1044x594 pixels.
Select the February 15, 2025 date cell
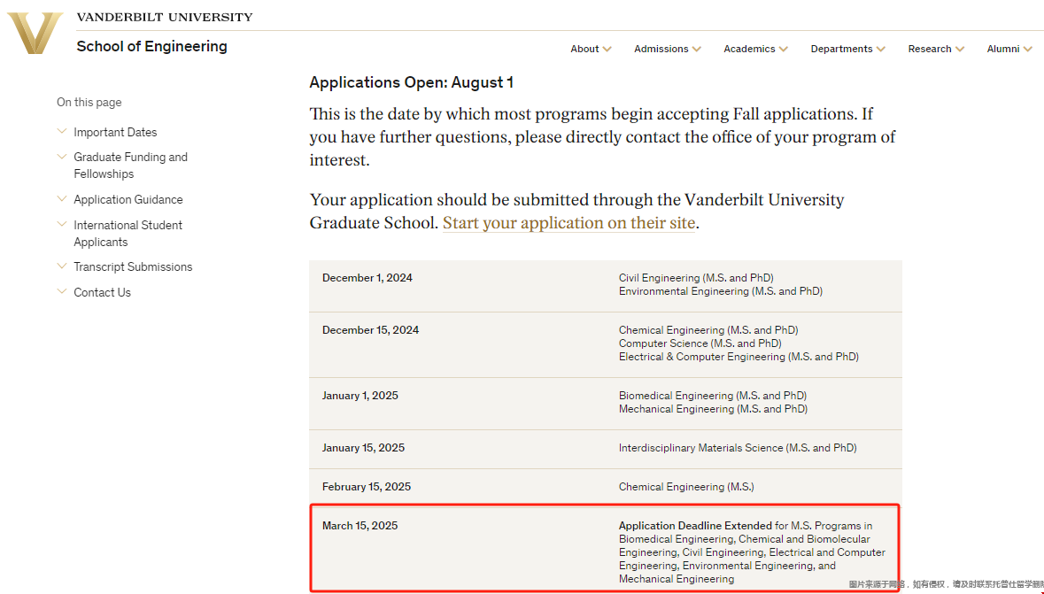(x=367, y=487)
